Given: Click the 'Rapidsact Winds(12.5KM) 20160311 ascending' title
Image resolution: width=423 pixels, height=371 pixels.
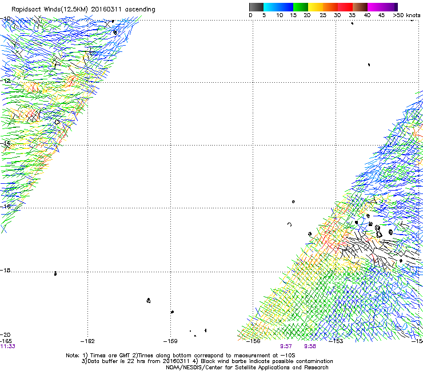Looking at the screenshot, I should pyautogui.click(x=83, y=10).
